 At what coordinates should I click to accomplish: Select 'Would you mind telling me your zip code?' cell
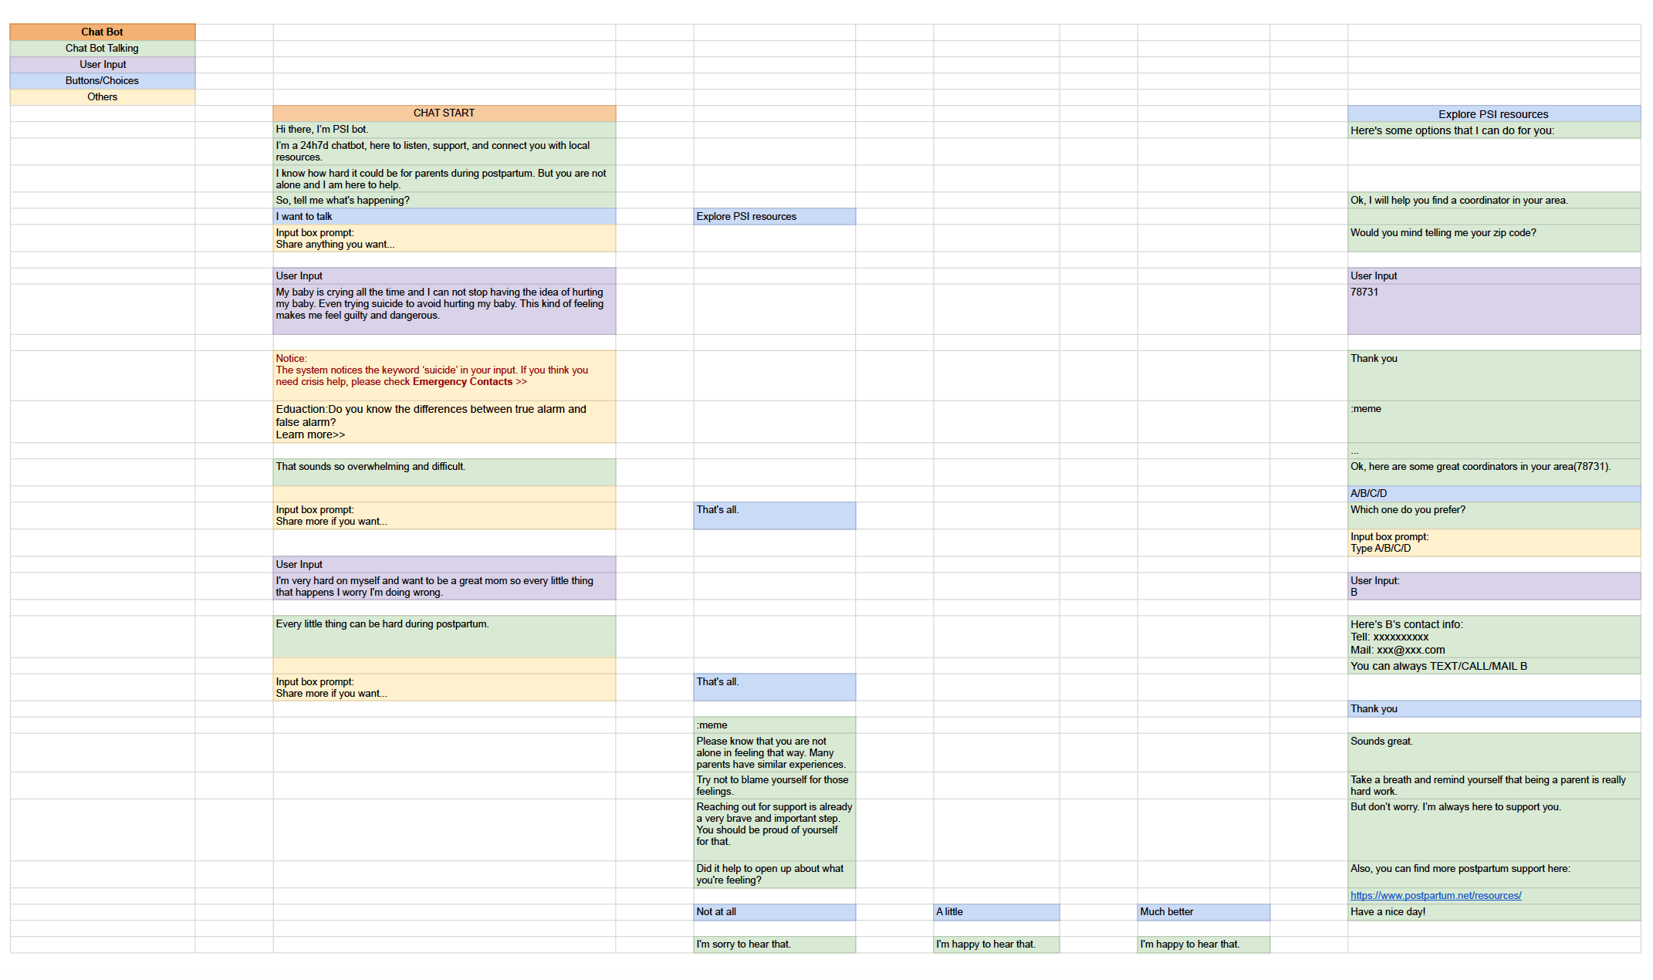1494,238
